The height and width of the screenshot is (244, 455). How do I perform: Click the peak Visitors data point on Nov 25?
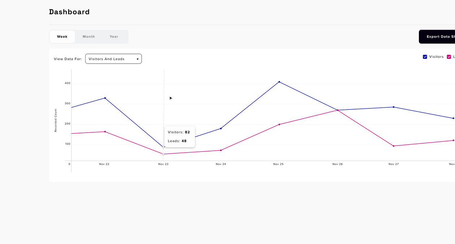(278, 82)
